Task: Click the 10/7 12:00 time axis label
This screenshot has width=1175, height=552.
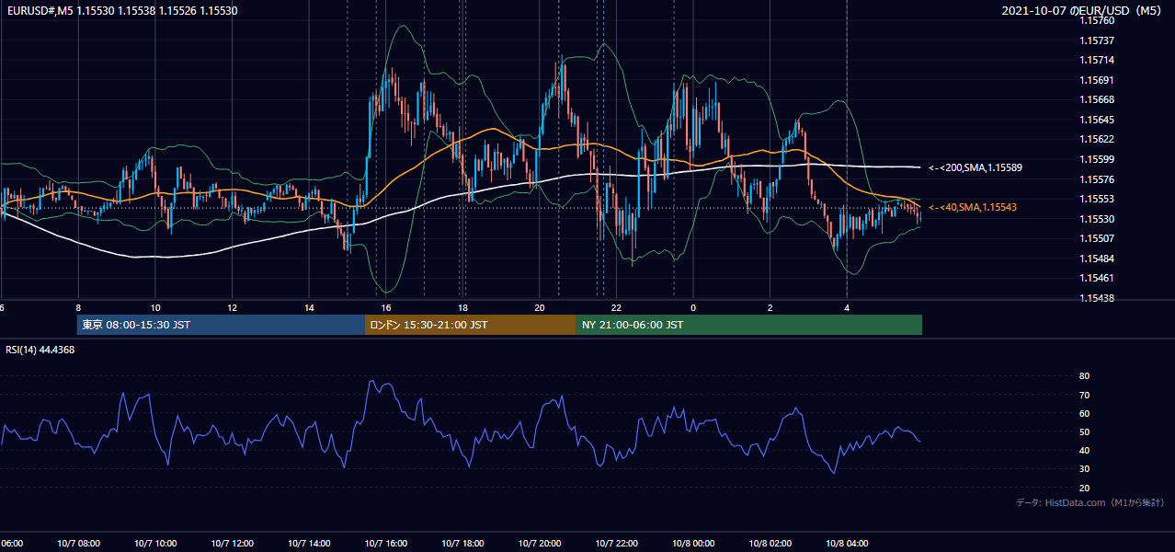Action: pyautogui.click(x=233, y=544)
